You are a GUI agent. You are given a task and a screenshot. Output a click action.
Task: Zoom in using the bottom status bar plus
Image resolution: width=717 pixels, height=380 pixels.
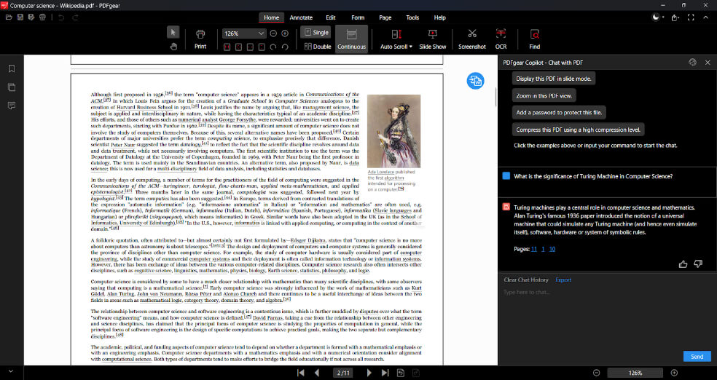tap(675, 373)
